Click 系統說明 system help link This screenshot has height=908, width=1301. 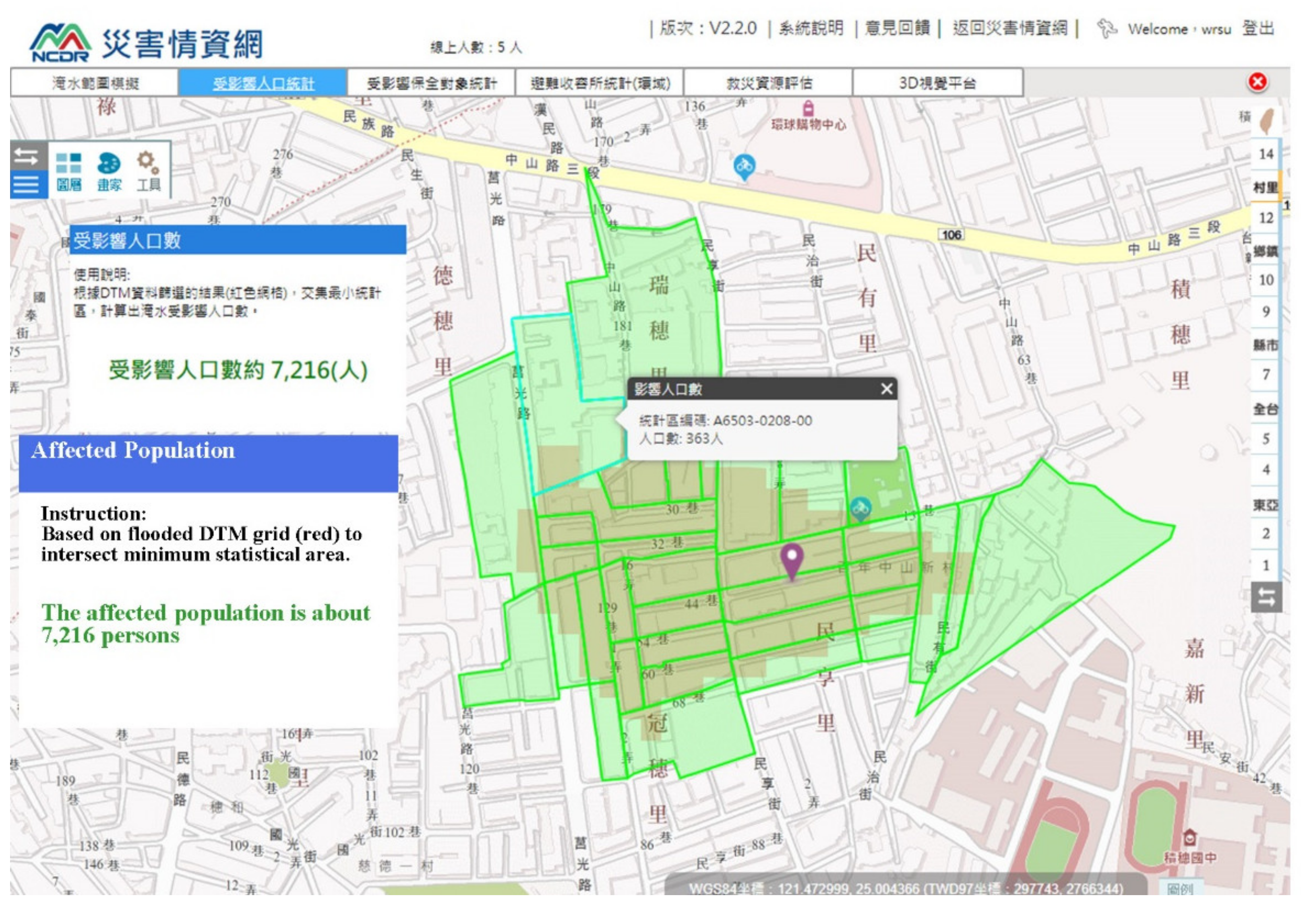811,28
